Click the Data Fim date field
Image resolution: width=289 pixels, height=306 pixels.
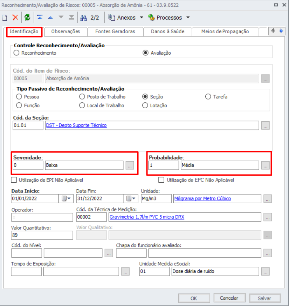coord(99,199)
